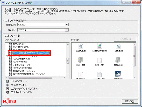Click the icon beside リモコンマネージャー
142x107 pixels.
click(x=11, y=65)
